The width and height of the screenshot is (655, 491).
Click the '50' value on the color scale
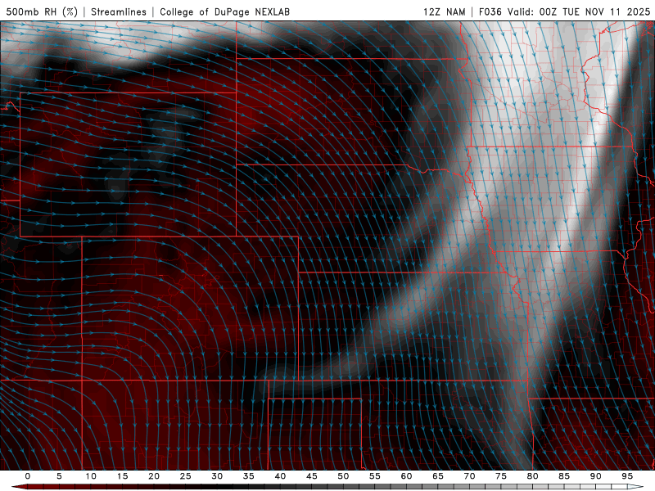coord(343,476)
